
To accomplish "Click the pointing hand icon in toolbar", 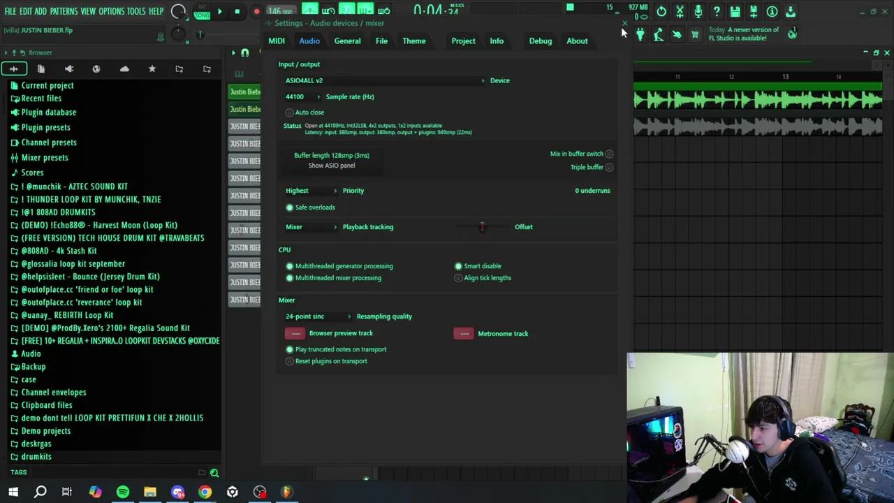I will pyautogui.click(x=676, y=34).
